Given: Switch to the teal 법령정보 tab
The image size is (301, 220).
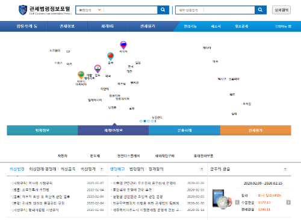Looking at the screenshot, I should pyautogui.click(x=42, y=130).
